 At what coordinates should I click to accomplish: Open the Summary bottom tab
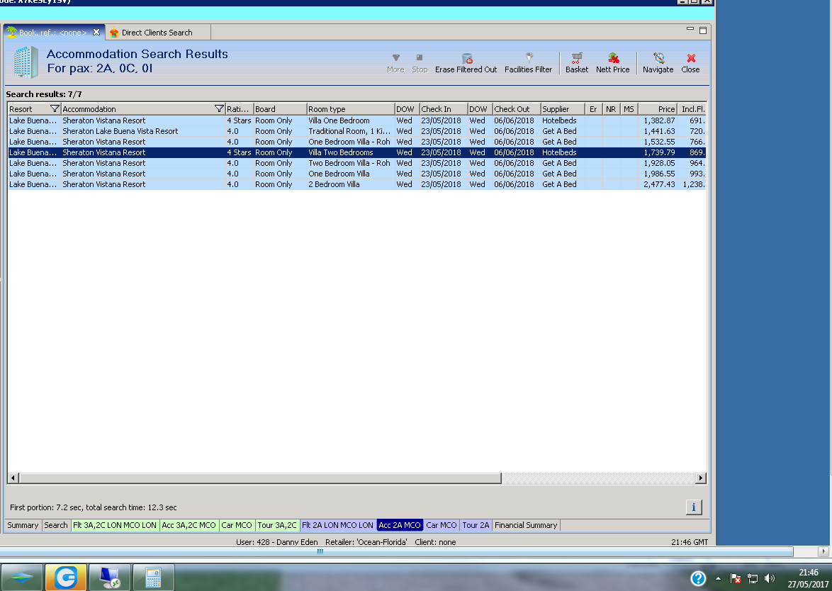[23, 525]
